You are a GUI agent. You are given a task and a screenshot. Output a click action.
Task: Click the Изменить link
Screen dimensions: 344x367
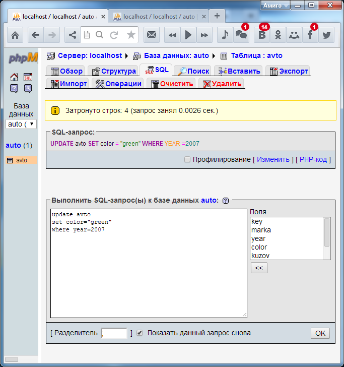273,159
